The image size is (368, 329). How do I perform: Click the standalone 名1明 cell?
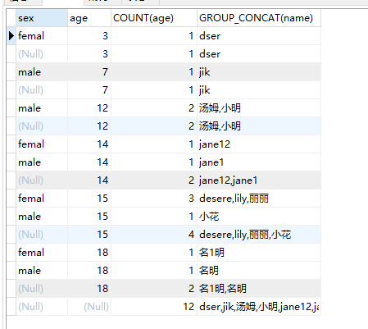(259, 253)
